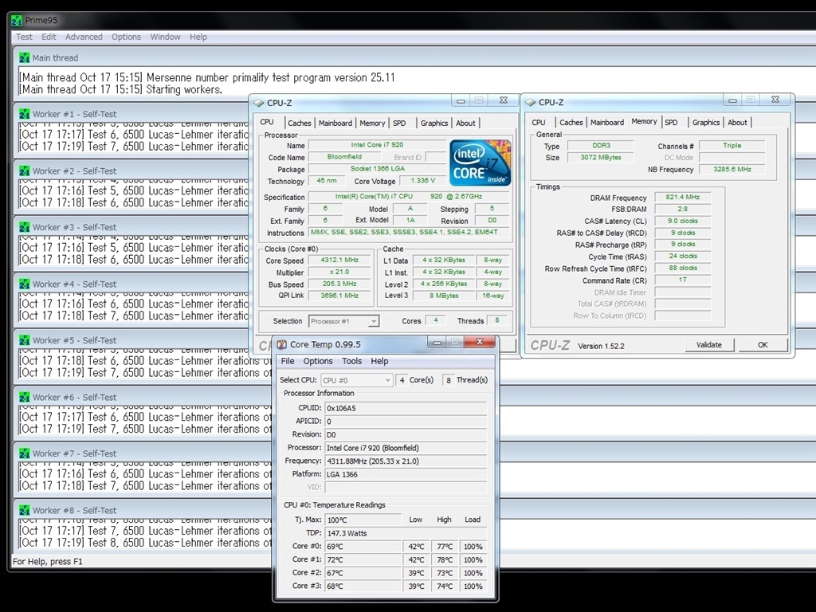Click the right CPU-Z Memory window title icon
The height and width of the screenshot is (612, 816).
530,103
